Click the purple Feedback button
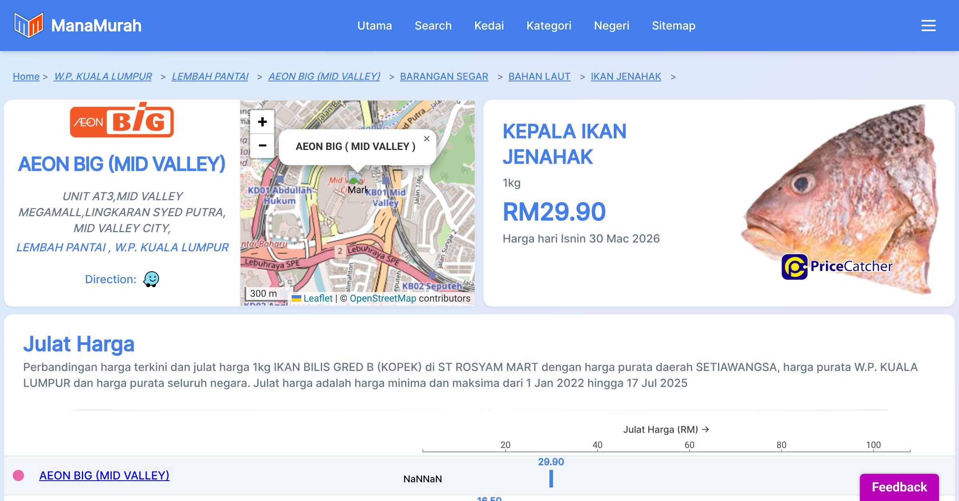 click(x=899, y=487)
